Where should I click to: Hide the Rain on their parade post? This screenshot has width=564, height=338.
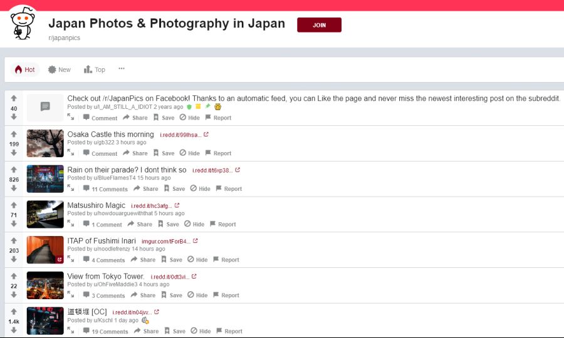[200, 188]
